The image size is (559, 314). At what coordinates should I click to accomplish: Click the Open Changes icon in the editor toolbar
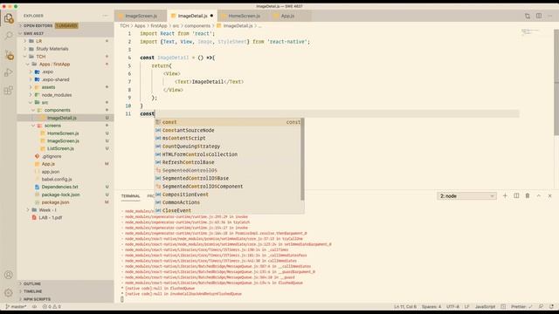coord(528,16)
